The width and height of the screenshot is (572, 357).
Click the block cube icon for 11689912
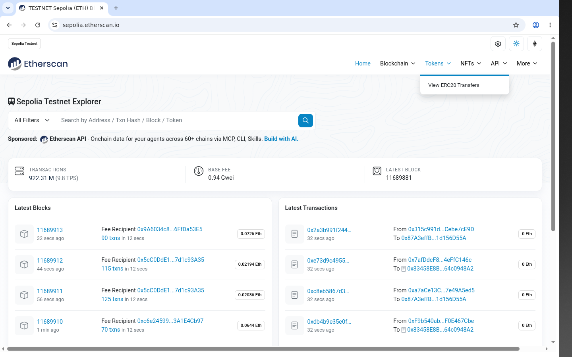pyautogui.click(x=24, y=265)
